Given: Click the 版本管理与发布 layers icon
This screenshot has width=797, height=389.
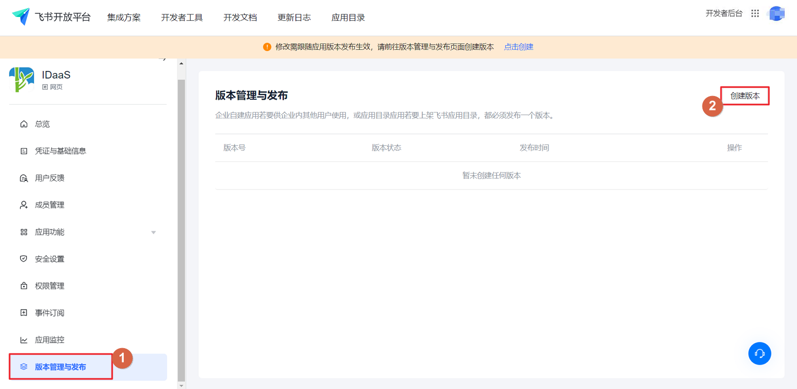Looking at the screenshot, I should (23, 367).
